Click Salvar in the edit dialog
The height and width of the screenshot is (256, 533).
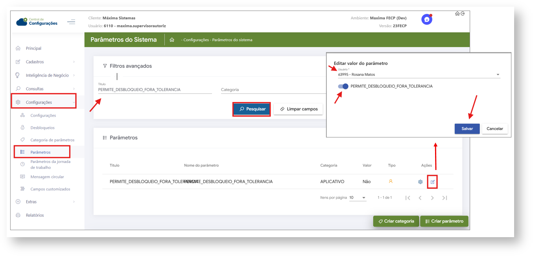(467, 129)
